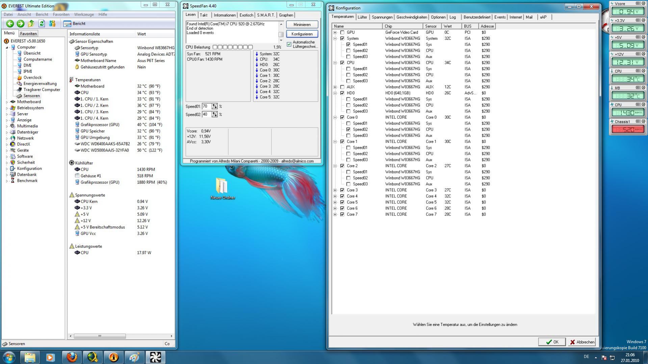Collapse the Computer node in EVEREST tree
This screenshot has width=648, height=364.
pos(7,47)
